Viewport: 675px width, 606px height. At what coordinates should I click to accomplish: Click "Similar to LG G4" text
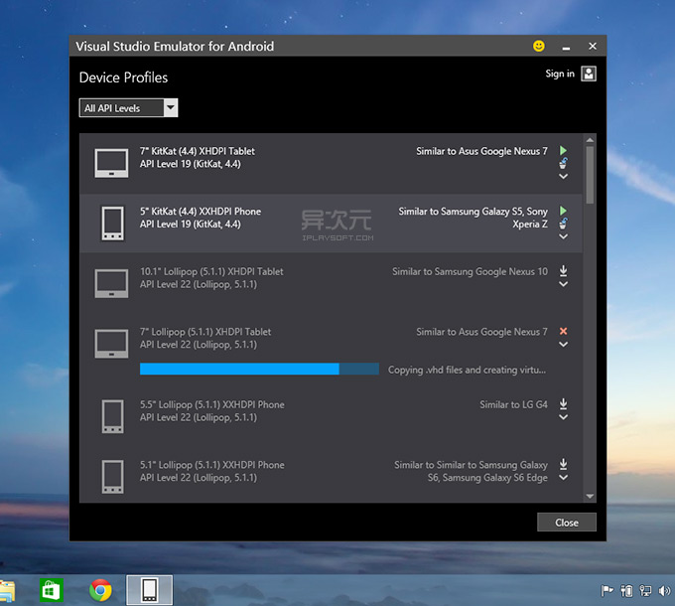(x=513, y=405)
